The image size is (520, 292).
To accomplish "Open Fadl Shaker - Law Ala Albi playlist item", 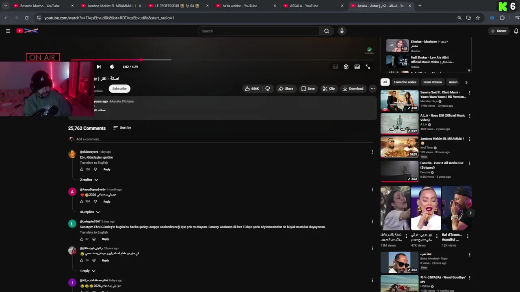I will tap(427, 61).
